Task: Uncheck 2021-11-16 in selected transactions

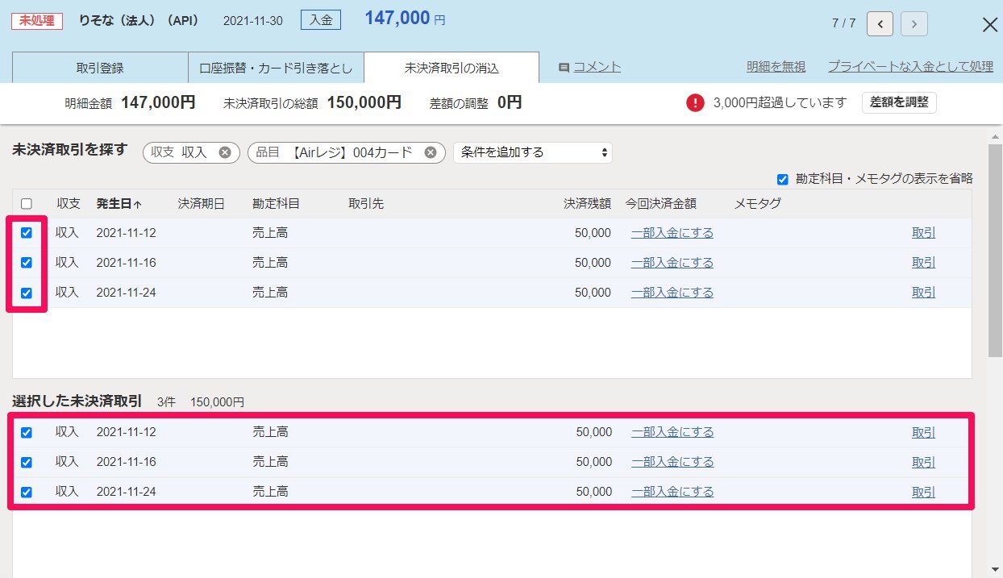Action: pyautogui.click(x=27, y=463)
